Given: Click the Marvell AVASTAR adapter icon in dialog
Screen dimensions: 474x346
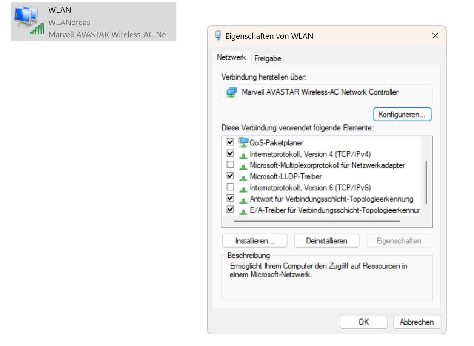Looking at the screenshot, I should [x=231, y=92].
